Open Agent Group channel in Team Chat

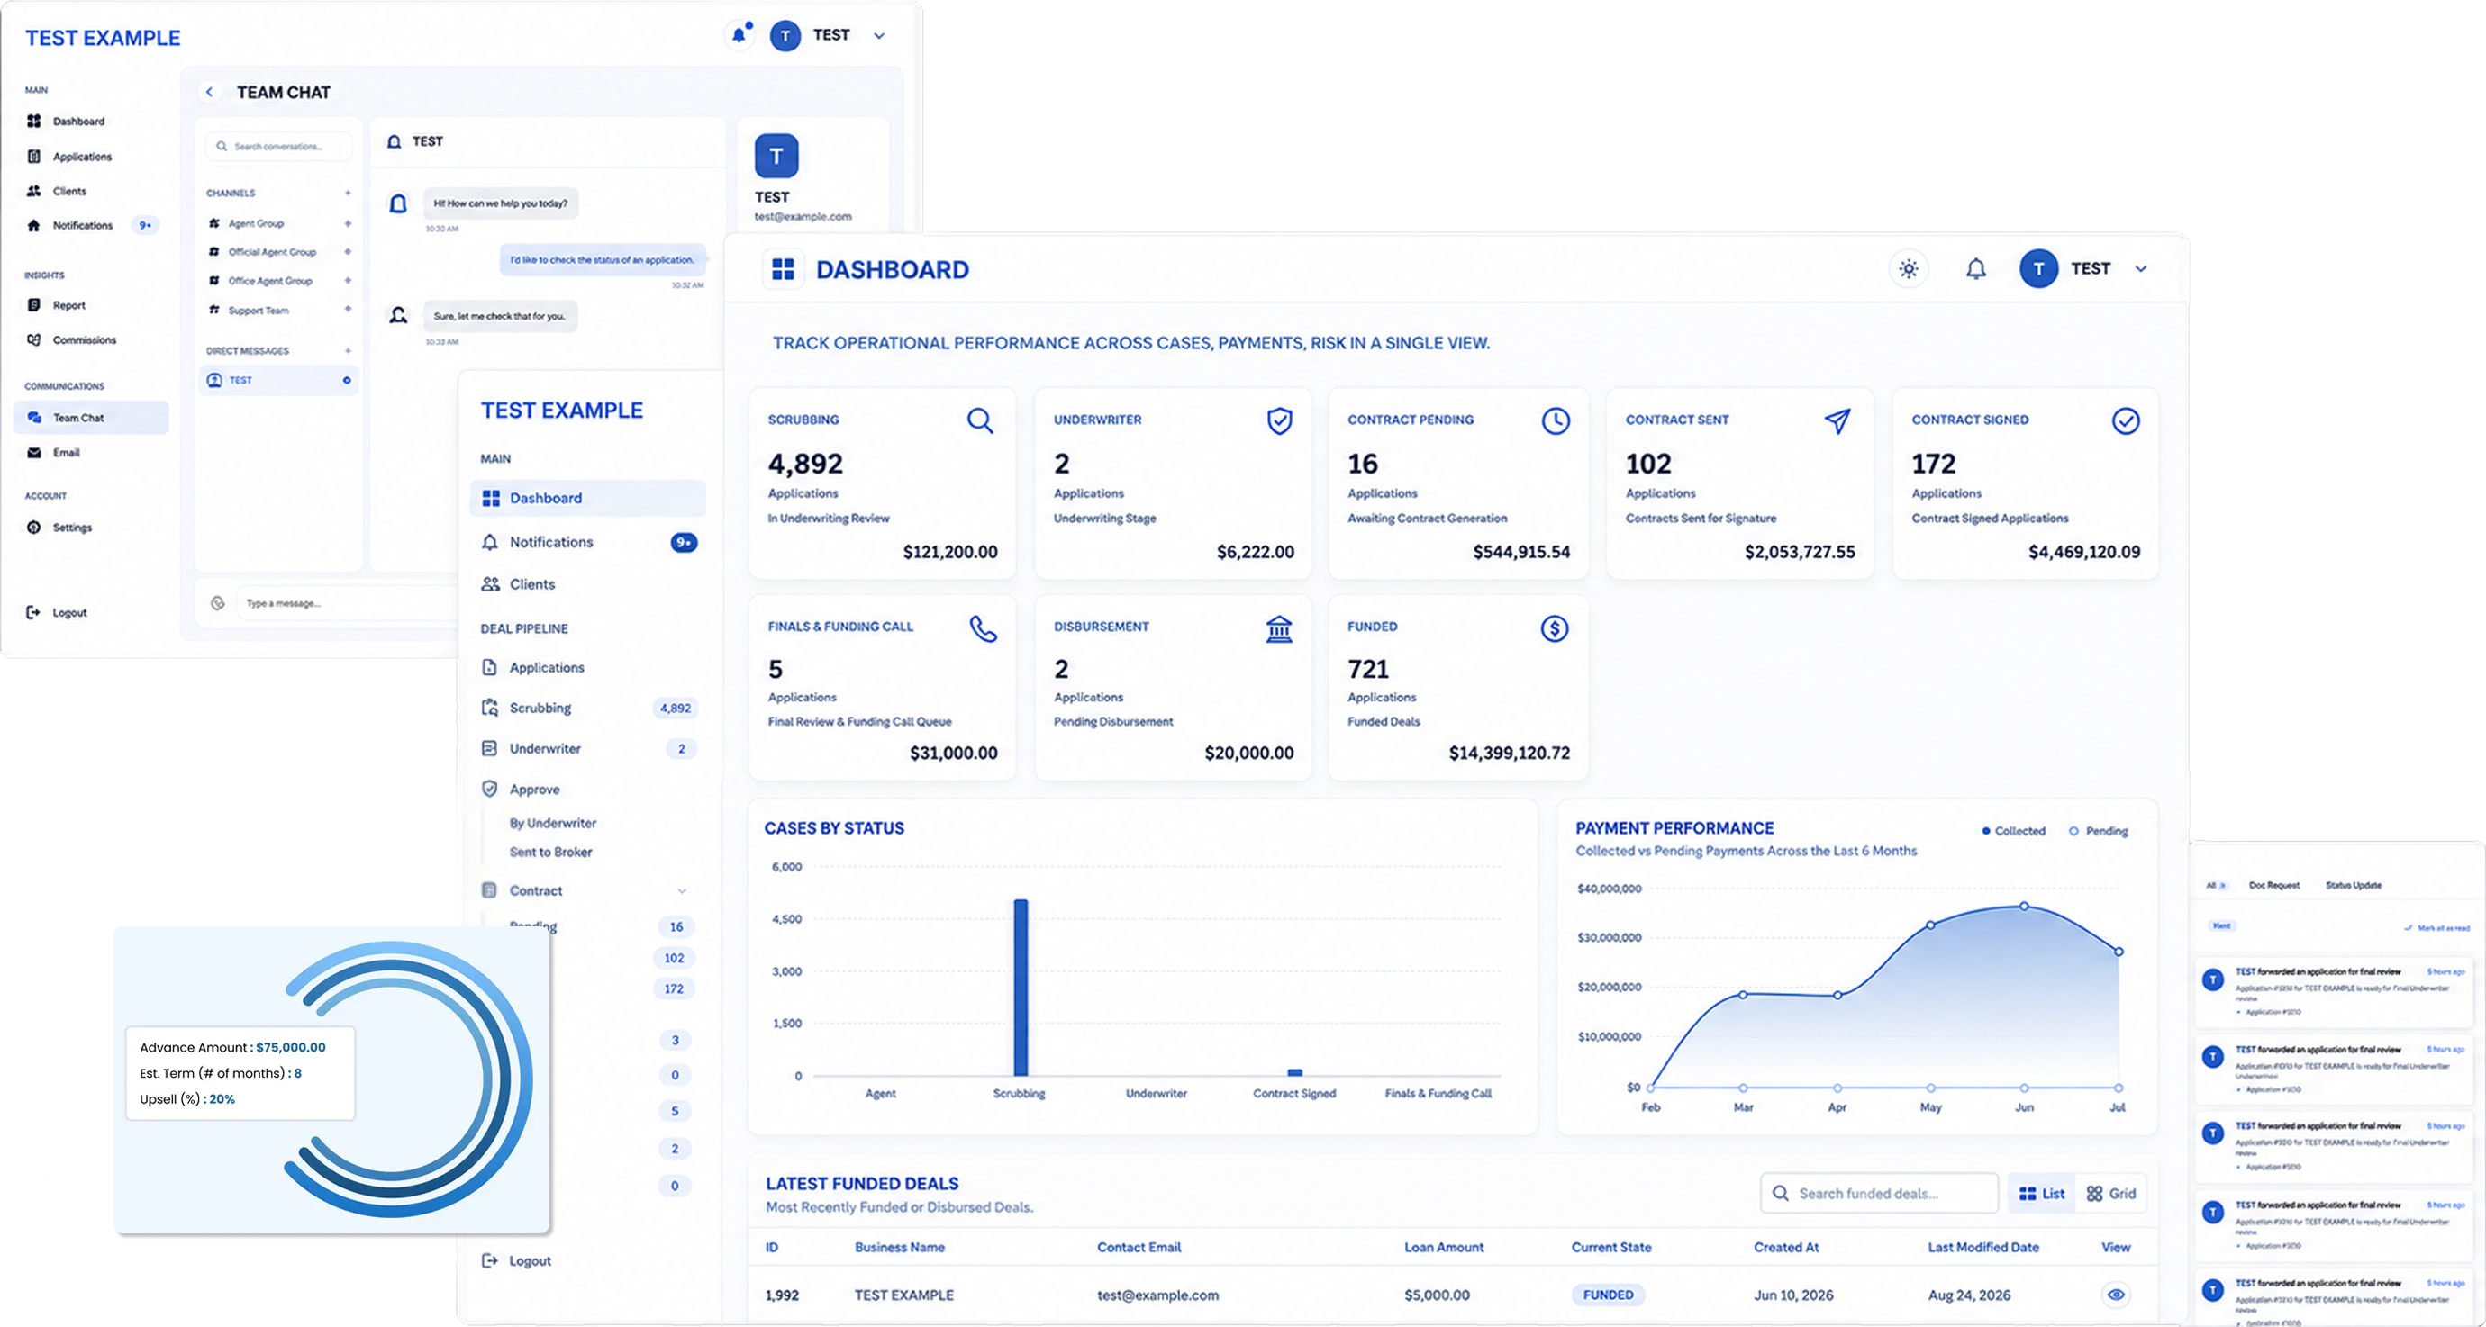point(278,222)
